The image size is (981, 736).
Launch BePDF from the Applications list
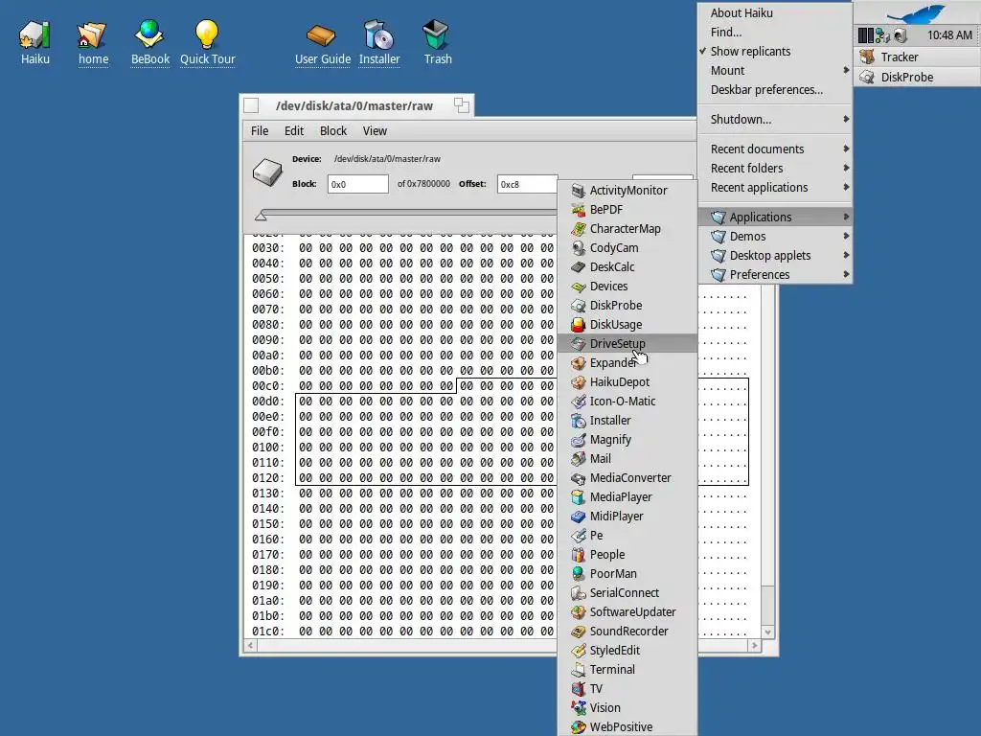tap(627, 210)
